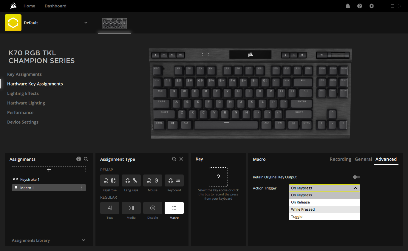
Task: Open the notifications bell
Action: coord(348,6)
